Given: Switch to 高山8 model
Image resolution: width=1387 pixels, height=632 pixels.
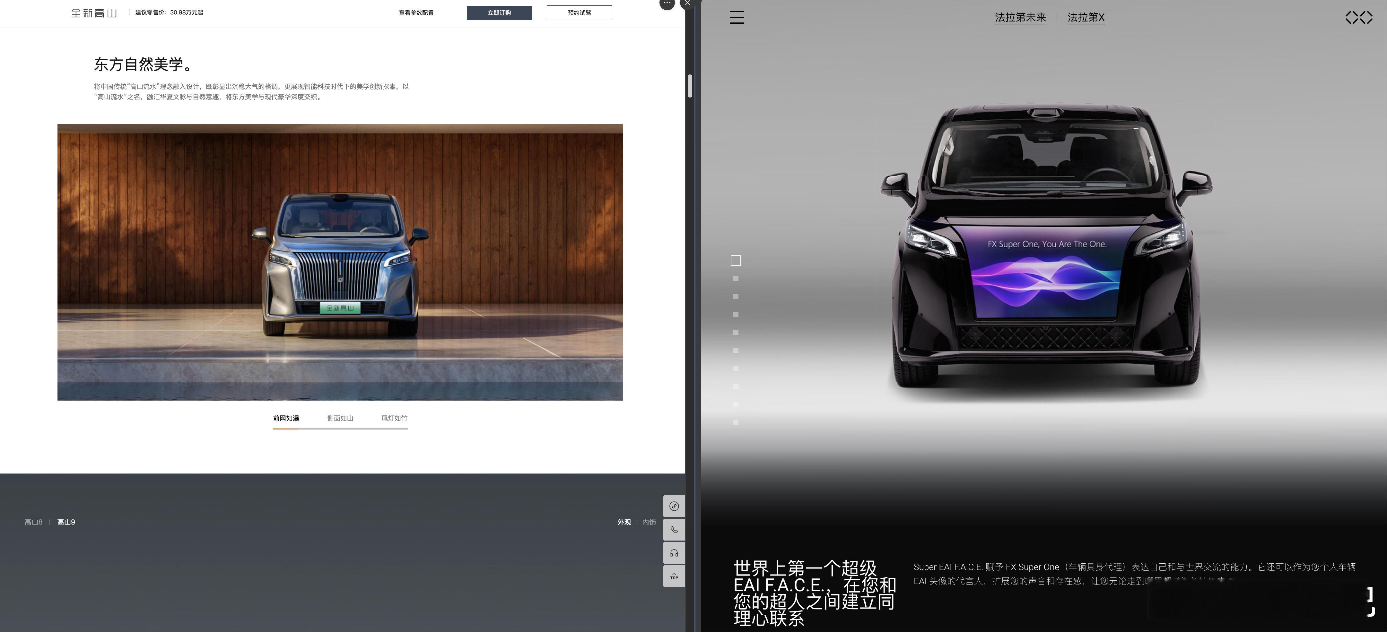Looking at the screenshot, I should 33,522.
